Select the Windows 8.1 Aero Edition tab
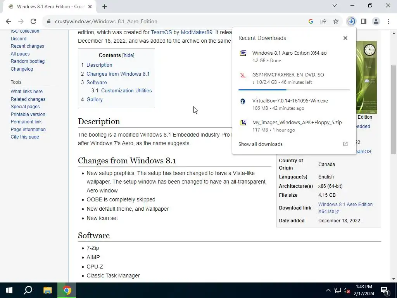This screenshot has height=298, width=397. pos(50,7)
